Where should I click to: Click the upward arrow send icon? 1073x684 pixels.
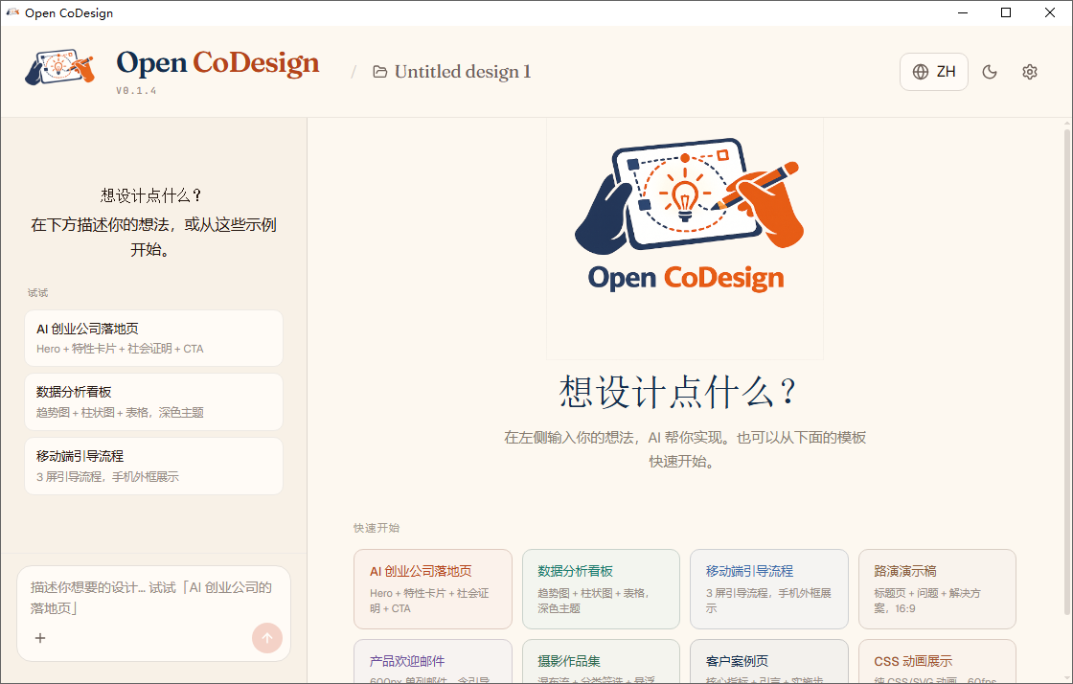pyautogui.click(x=266, y=637)
